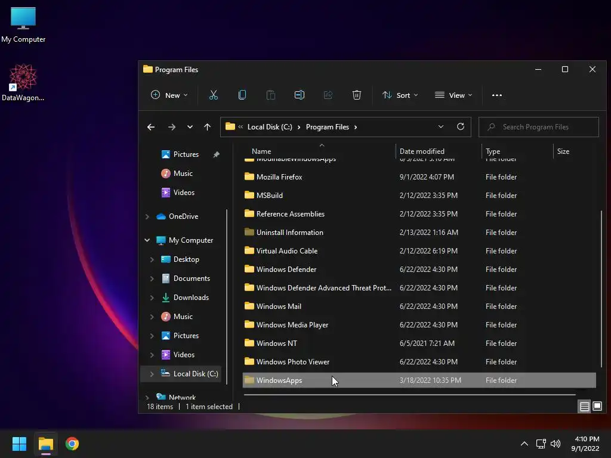Expand the address bar history dropdown
The height and width of the screenshot is (458, 611).
(441, 126)
